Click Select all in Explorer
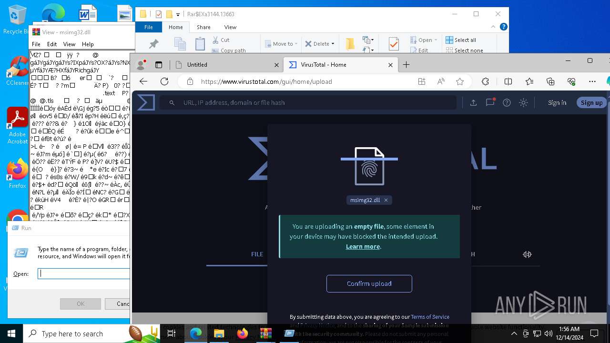Viewport: 610px width, 343px height. [x=460, y=40]
